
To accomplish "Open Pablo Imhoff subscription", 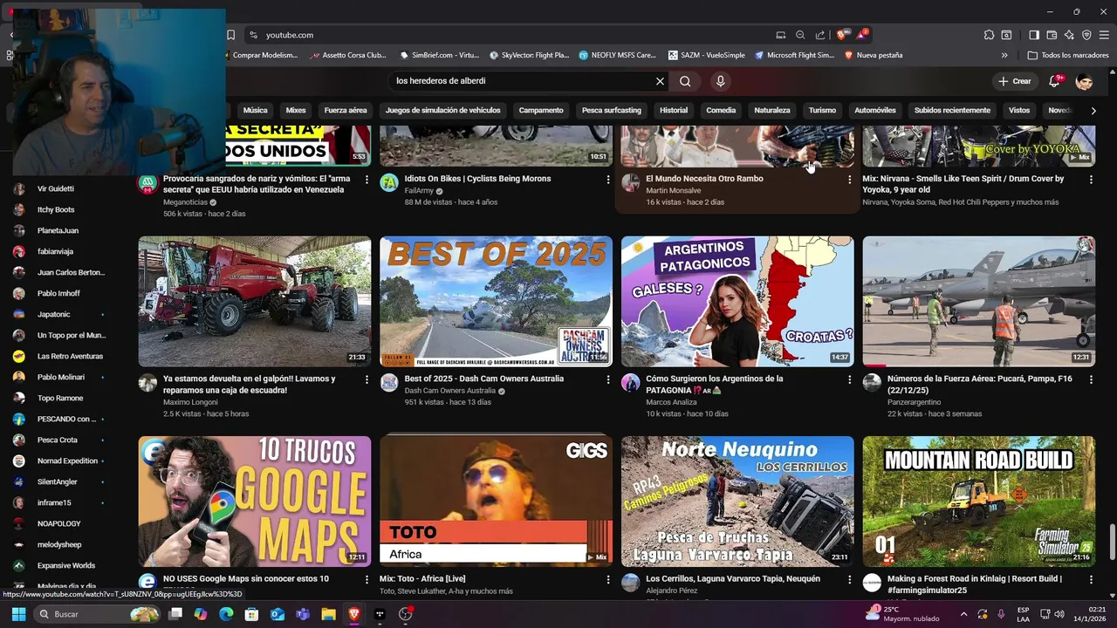I will pos(58,293).
